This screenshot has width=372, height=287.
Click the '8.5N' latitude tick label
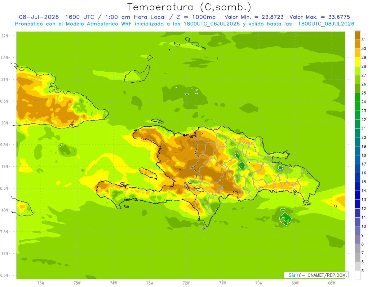(x=5, y=188)
